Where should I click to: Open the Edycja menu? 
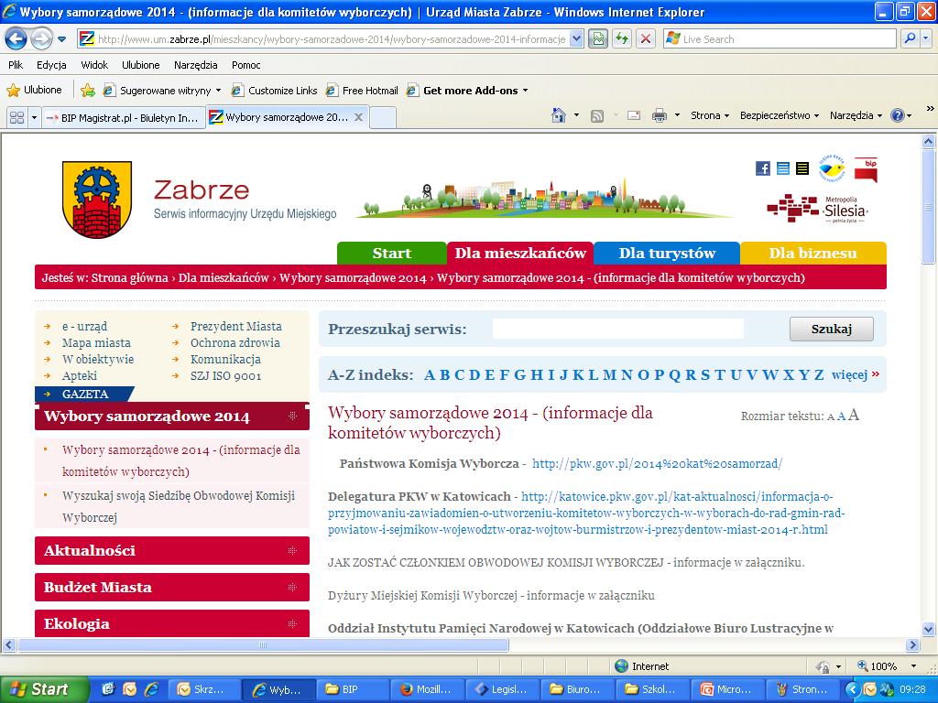click(51, 65)
